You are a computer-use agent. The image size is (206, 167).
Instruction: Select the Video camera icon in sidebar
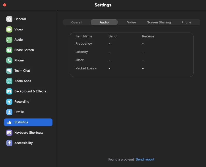click(9, 29)
